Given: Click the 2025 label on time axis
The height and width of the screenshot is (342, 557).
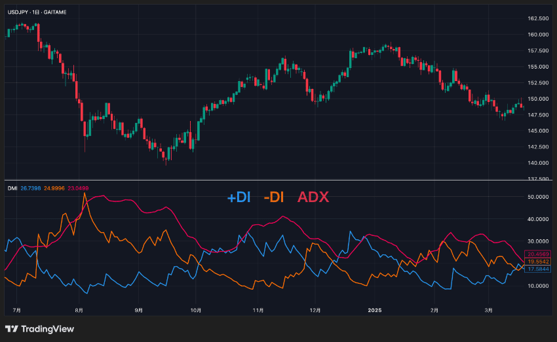Looking at the screenshot, I should (x=374, y=310).
